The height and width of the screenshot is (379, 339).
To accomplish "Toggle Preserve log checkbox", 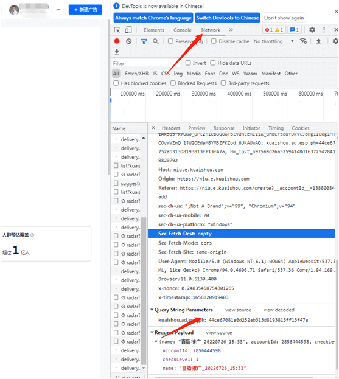I will tap(170, 41).
